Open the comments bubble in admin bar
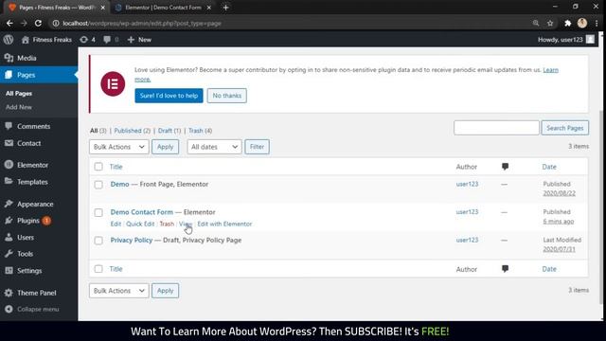 tap(107, 40)
